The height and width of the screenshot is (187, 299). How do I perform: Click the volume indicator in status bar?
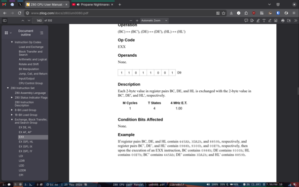pyautogui.click(x=212, y=185)
